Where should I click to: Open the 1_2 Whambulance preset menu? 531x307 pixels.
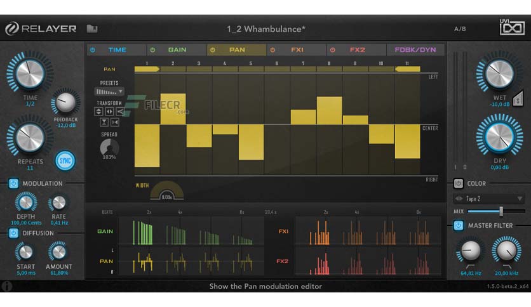pyautogui.click(x=266, y=29)
